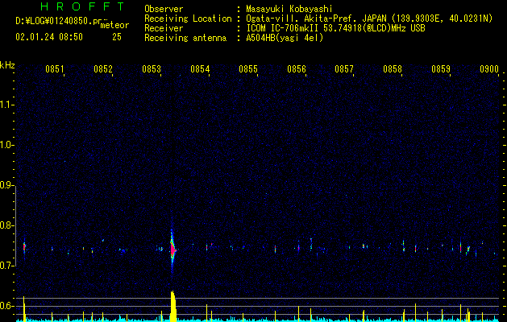Click the 0859 time marker

tap(441, 69)
